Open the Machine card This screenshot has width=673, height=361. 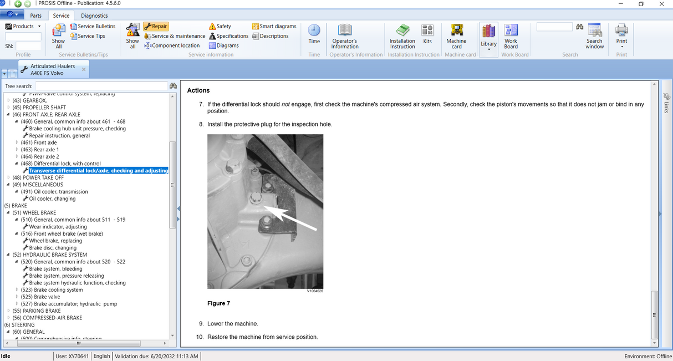tap(456, 36)
